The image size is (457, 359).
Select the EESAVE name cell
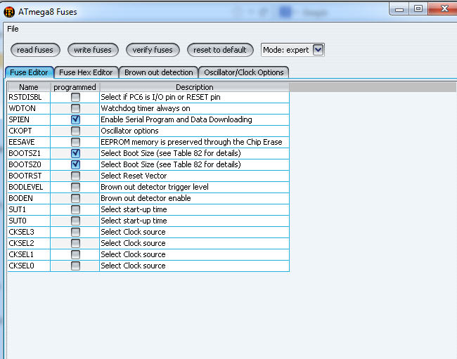(x=29, y=142)
